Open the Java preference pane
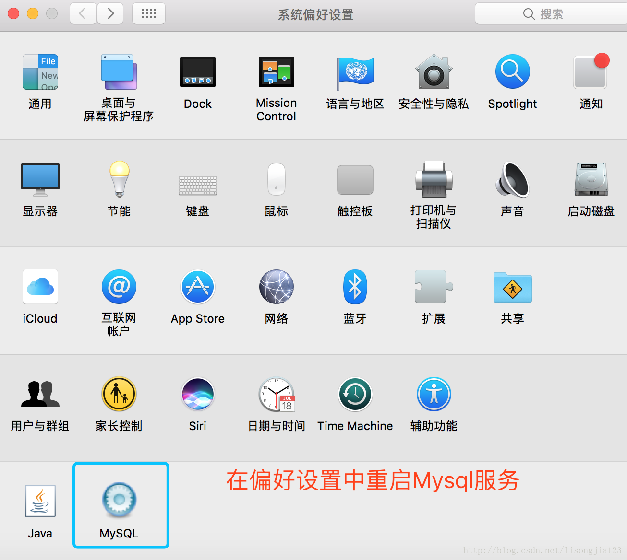627x560 pixels. pyautogui.click(x=40, y=501)
